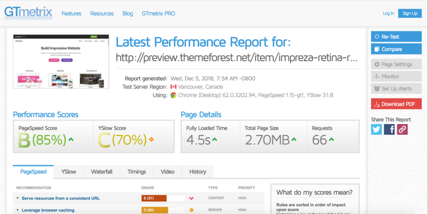Screen dimensions: 428x214
Task: Click Leverage browser caching link
Action: click(48, 210)
